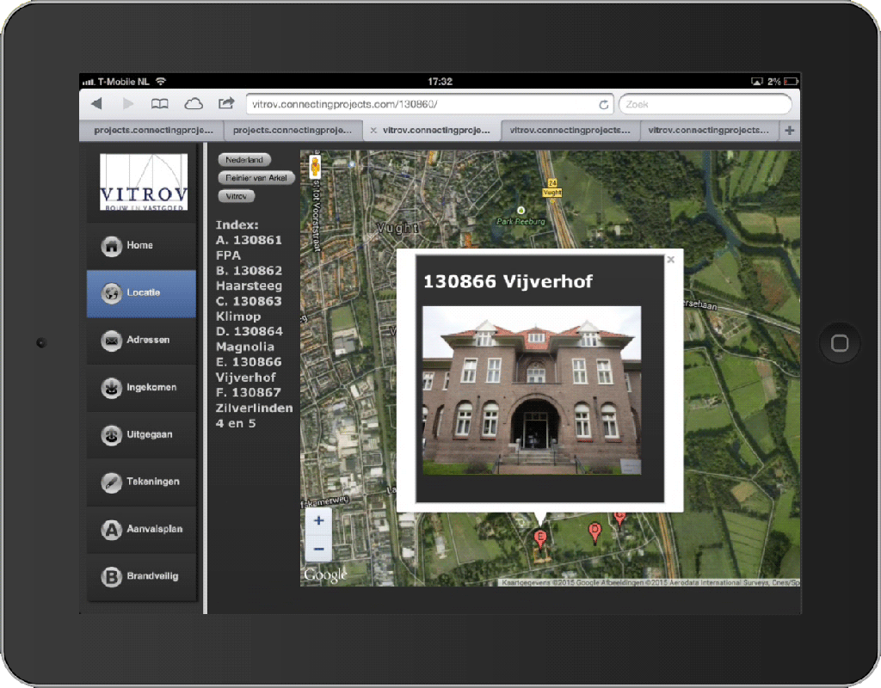Tap the Vijverhof building photo
This screenshot has width=881, height=688.
[x=532, y=390]
